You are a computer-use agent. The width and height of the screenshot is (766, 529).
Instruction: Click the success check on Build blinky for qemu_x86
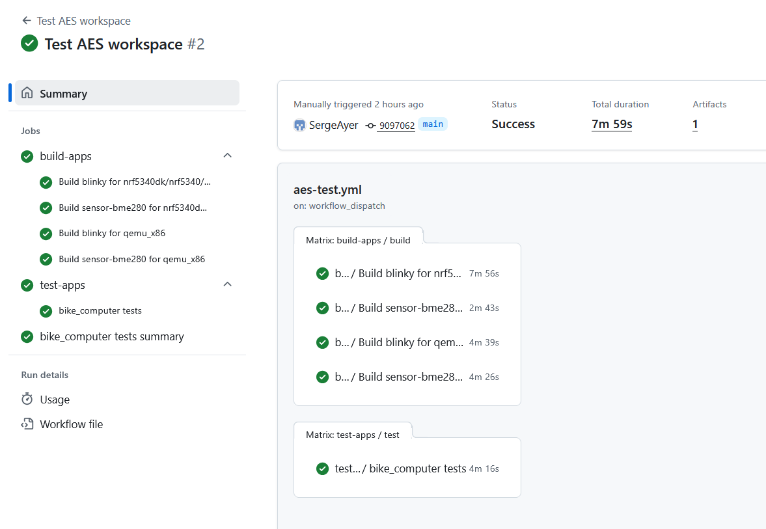click(x=46, y=233)
